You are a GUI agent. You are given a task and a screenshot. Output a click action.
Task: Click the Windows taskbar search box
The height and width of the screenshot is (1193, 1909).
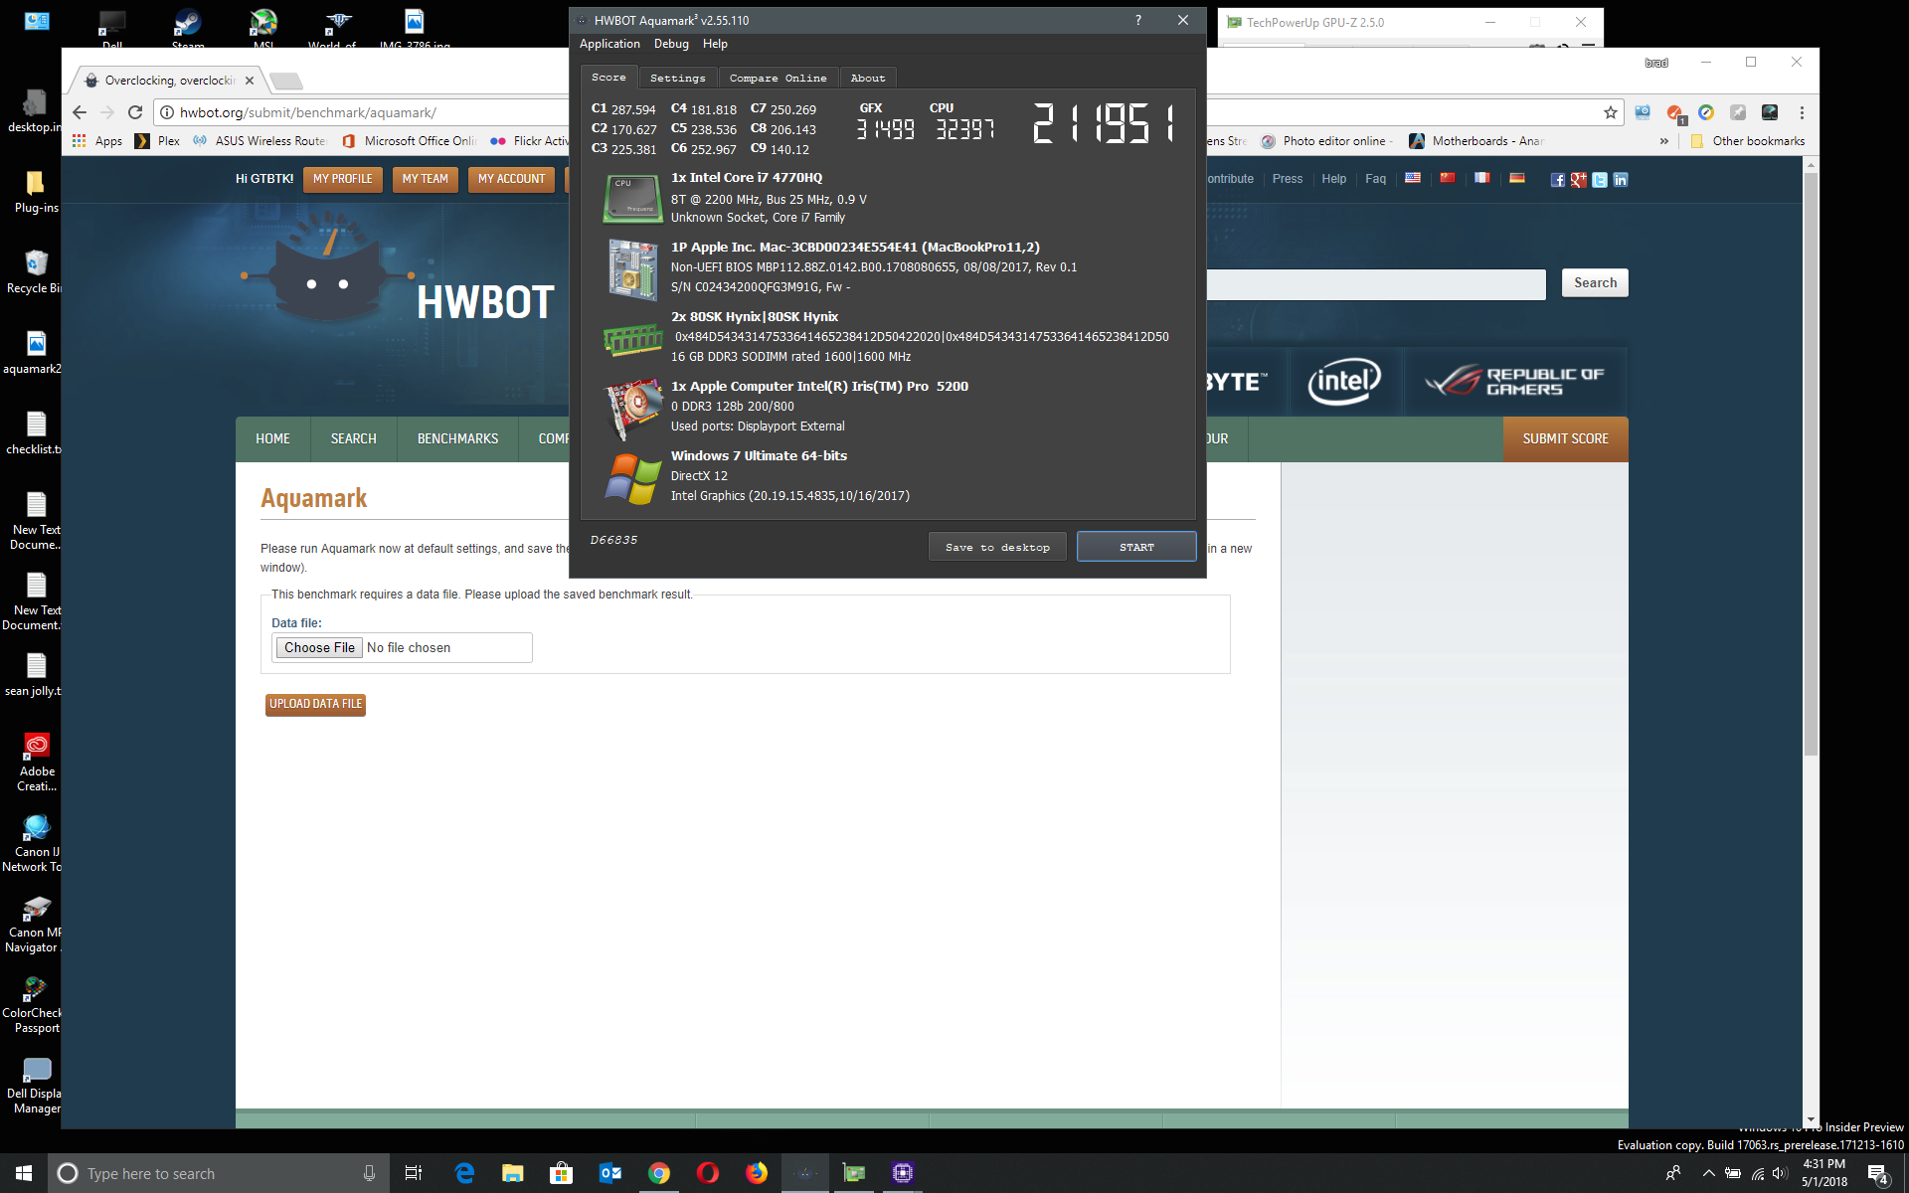tap(219, 1173)
